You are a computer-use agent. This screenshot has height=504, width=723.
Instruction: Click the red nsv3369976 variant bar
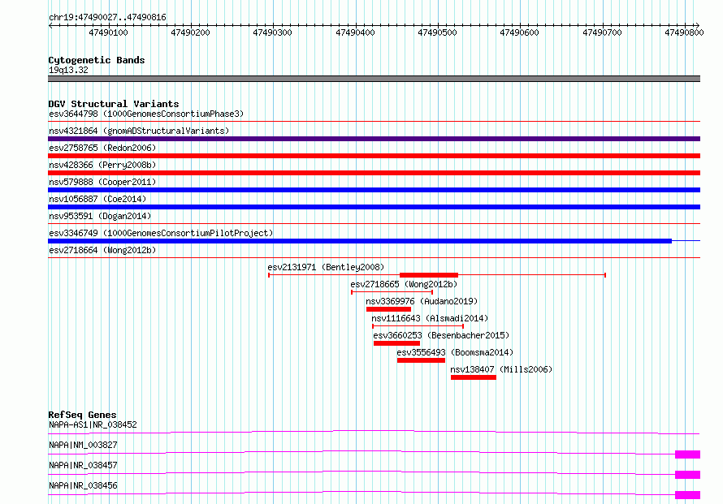tap(388, 309)
